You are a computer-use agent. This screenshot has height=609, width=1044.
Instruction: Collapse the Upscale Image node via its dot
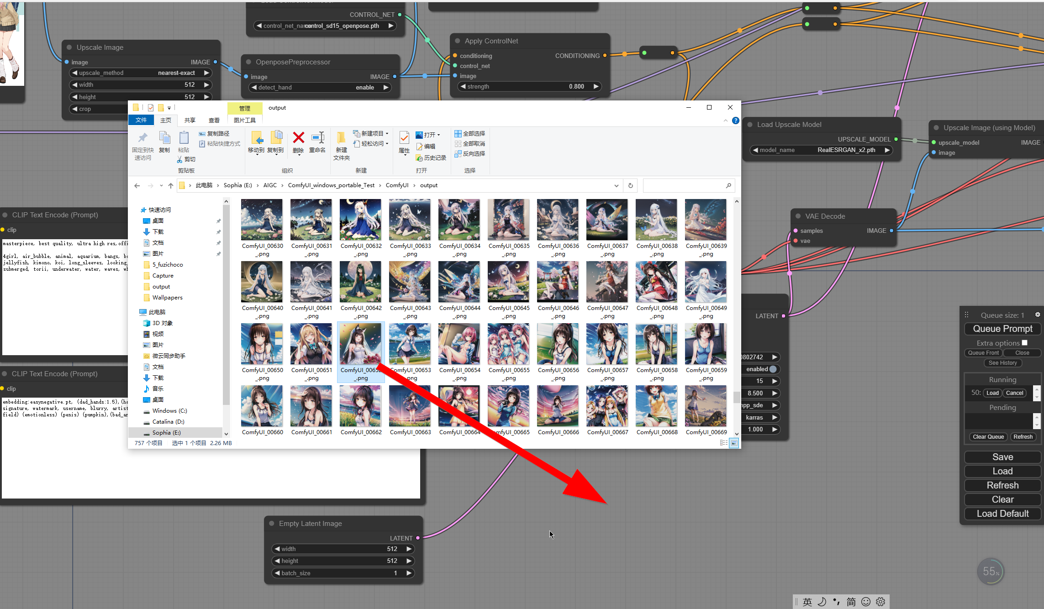click(x=69, y=47)
